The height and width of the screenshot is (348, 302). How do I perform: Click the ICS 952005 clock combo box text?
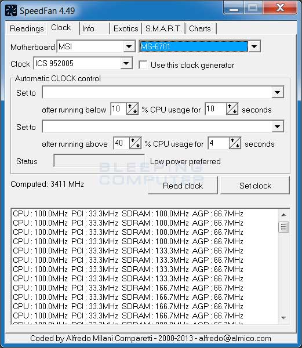77,63
